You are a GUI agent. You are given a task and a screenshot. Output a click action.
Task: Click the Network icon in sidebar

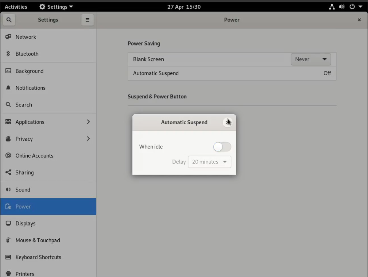point(8,37)
